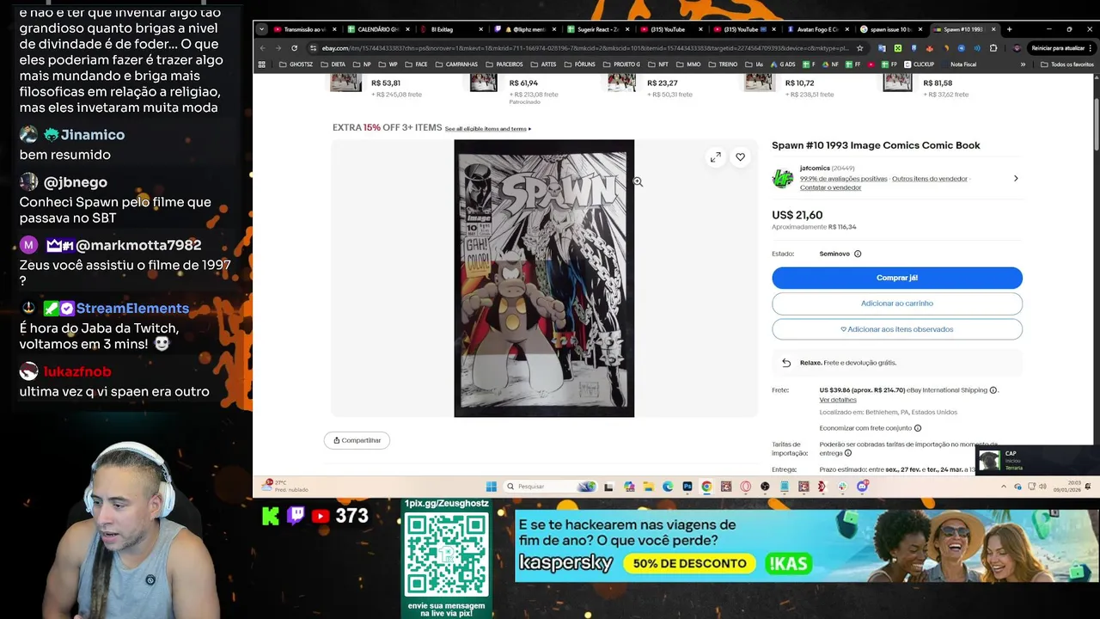Open TREINO bookmarks folder
1100x619 pixels.
[x=724, y=64]
